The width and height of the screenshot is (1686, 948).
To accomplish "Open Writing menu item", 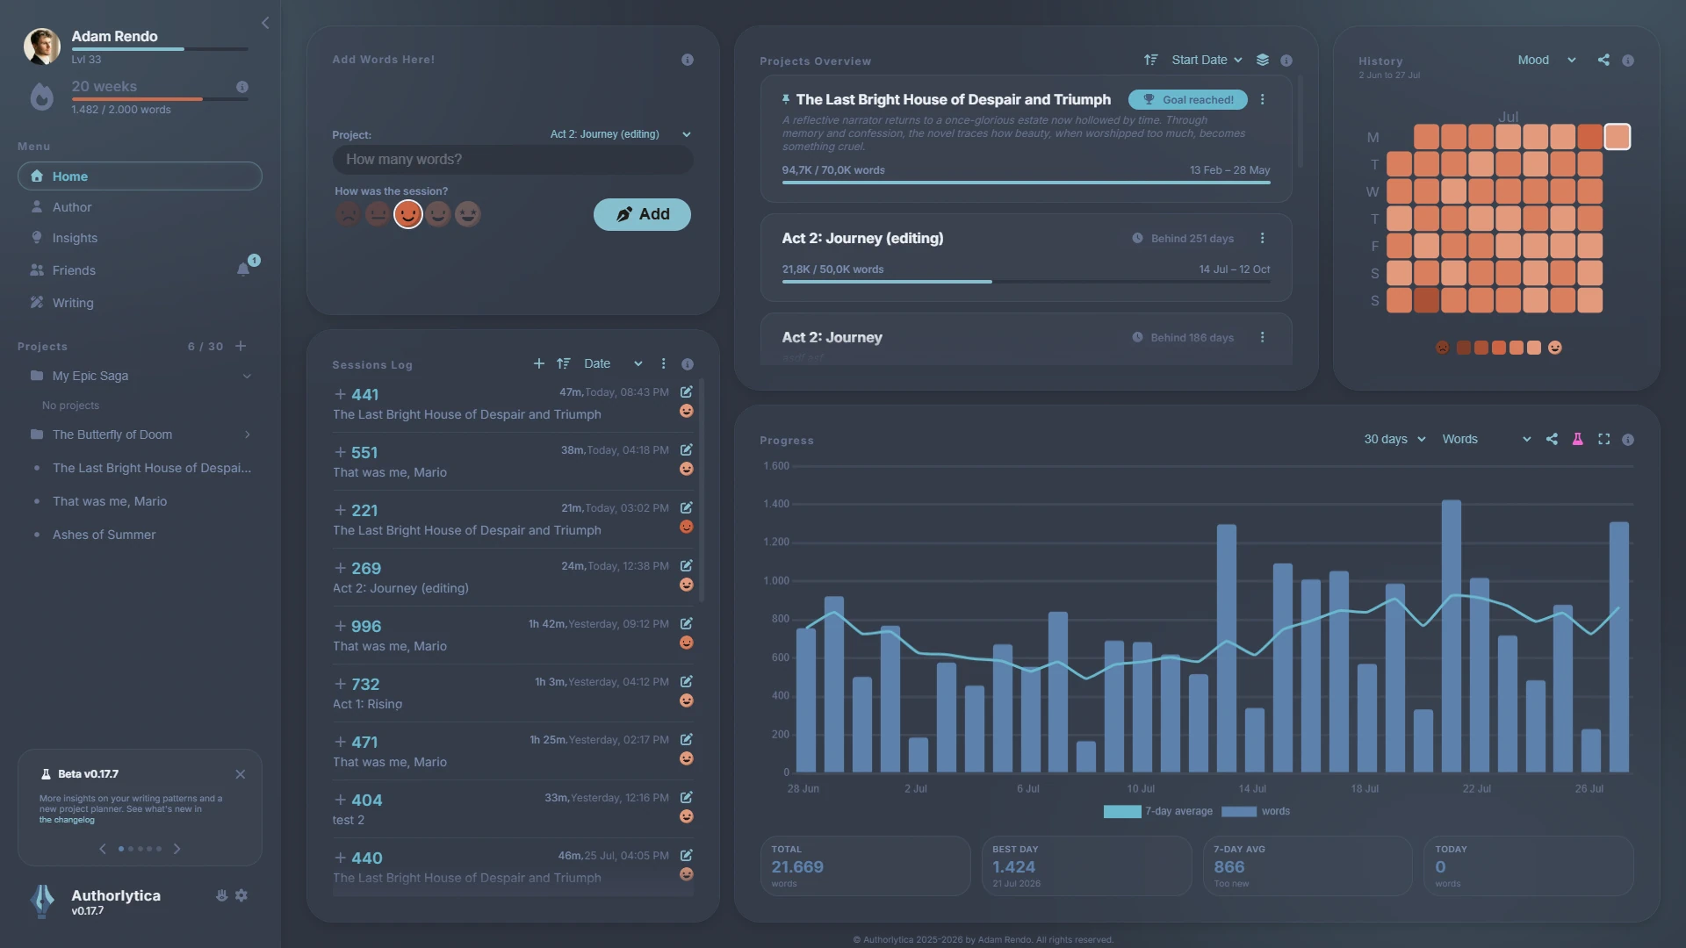I will coord(140,303).
